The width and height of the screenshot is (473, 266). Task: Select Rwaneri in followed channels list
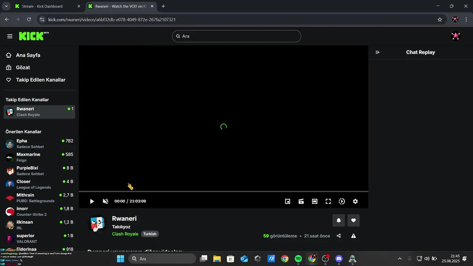tap(40, 112)
